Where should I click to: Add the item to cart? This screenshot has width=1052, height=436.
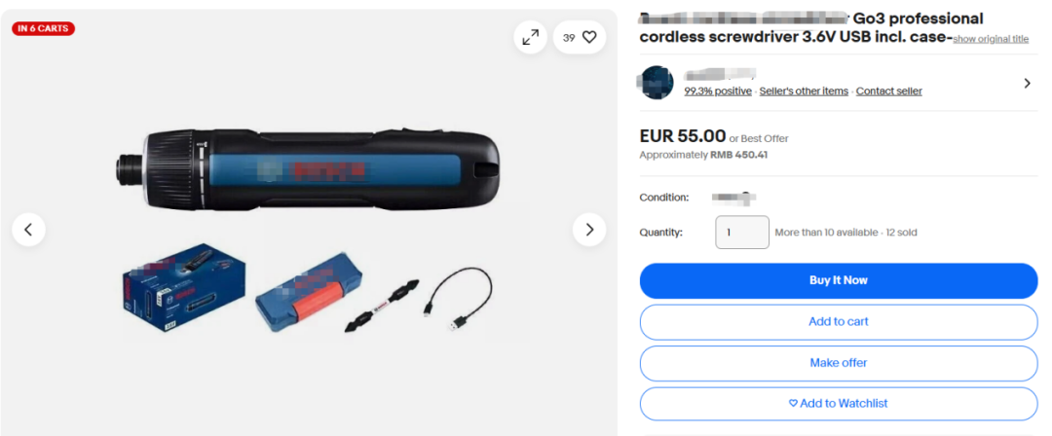[x=839, y=322]
